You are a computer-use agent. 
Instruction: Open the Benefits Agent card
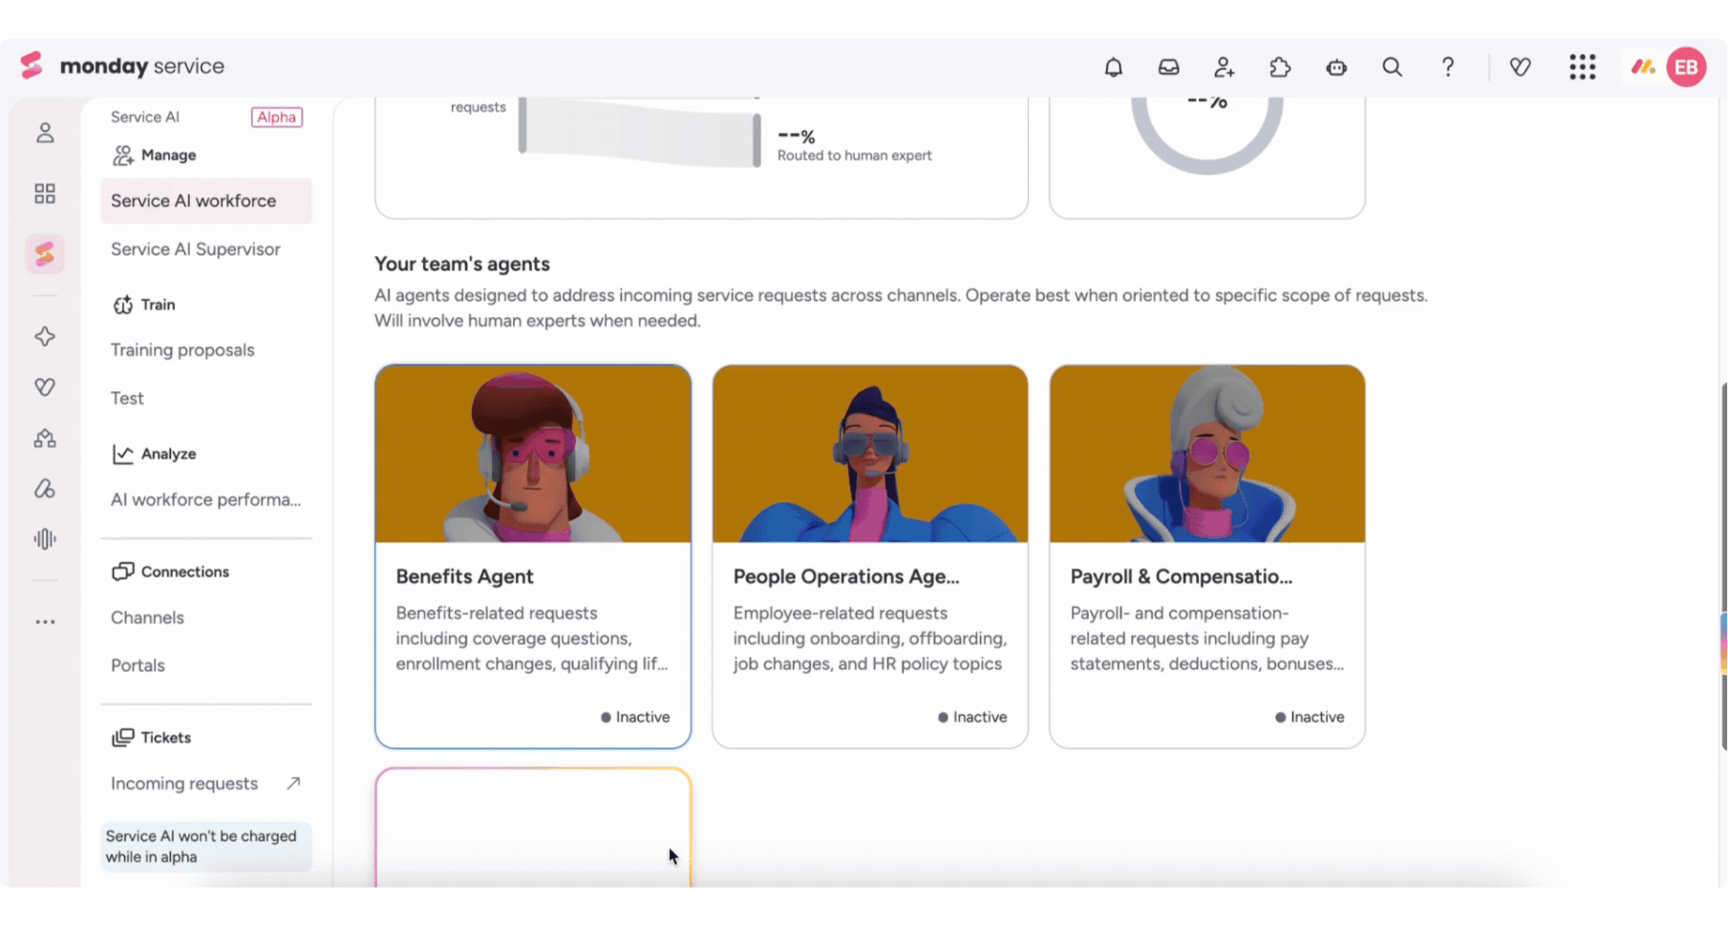point(533,556)
